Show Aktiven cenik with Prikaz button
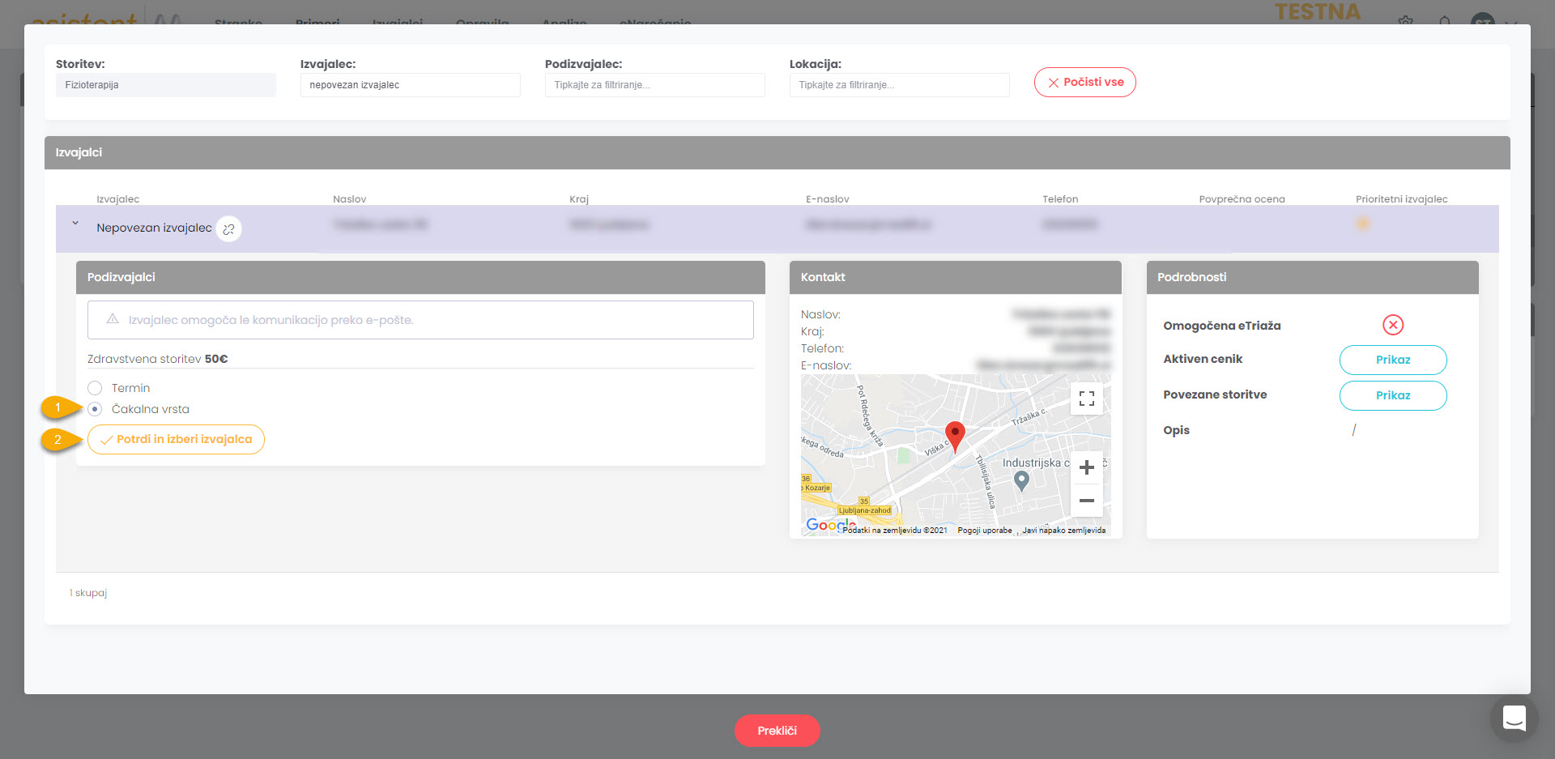The image size is (1555, 759). [1392, 360]
